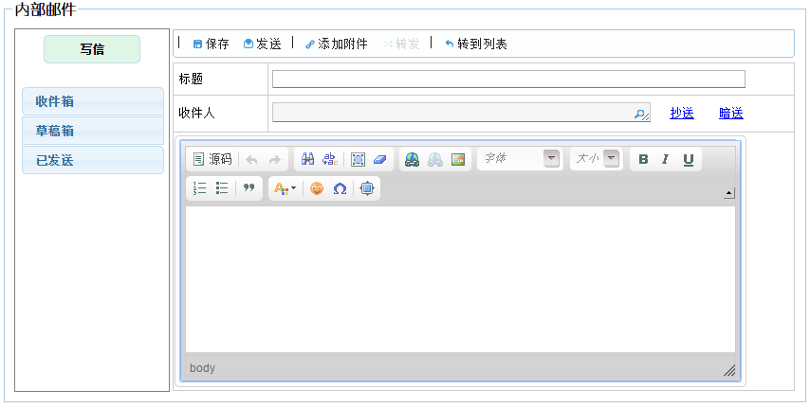This screenshot has height=408, width=810.
Task: Insert a hyperlink with link icon
Action: (412, 159)
